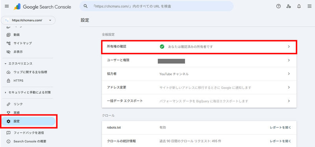The width and height of the screenshot is (315, 147).
Task: Click the link icon beside リンク
Action: coord(8,104)
